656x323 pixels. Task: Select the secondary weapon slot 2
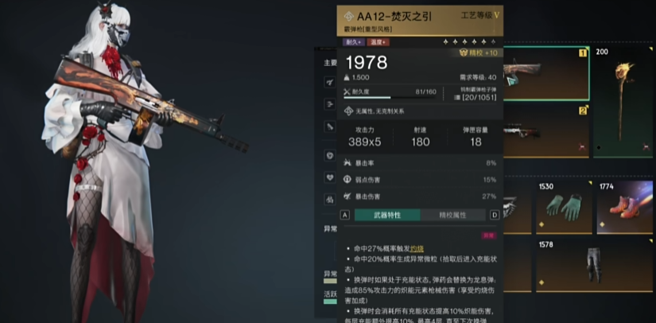pyautogui.click(x=546, y=131)
